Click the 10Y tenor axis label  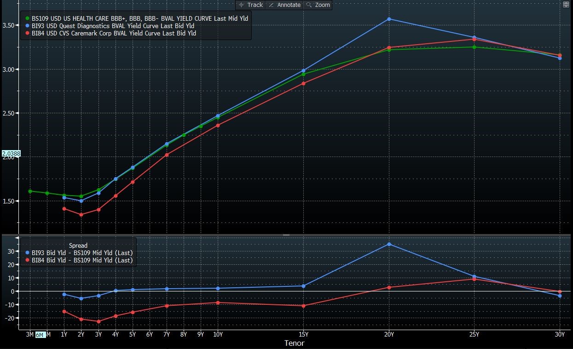(x=218, y=335)
